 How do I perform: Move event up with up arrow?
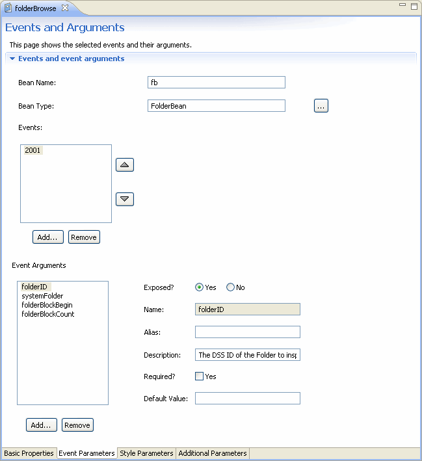pos(125,165)
